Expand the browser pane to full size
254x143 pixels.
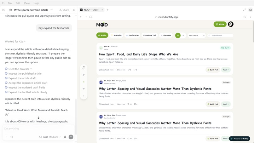click(x=245, y=10)
